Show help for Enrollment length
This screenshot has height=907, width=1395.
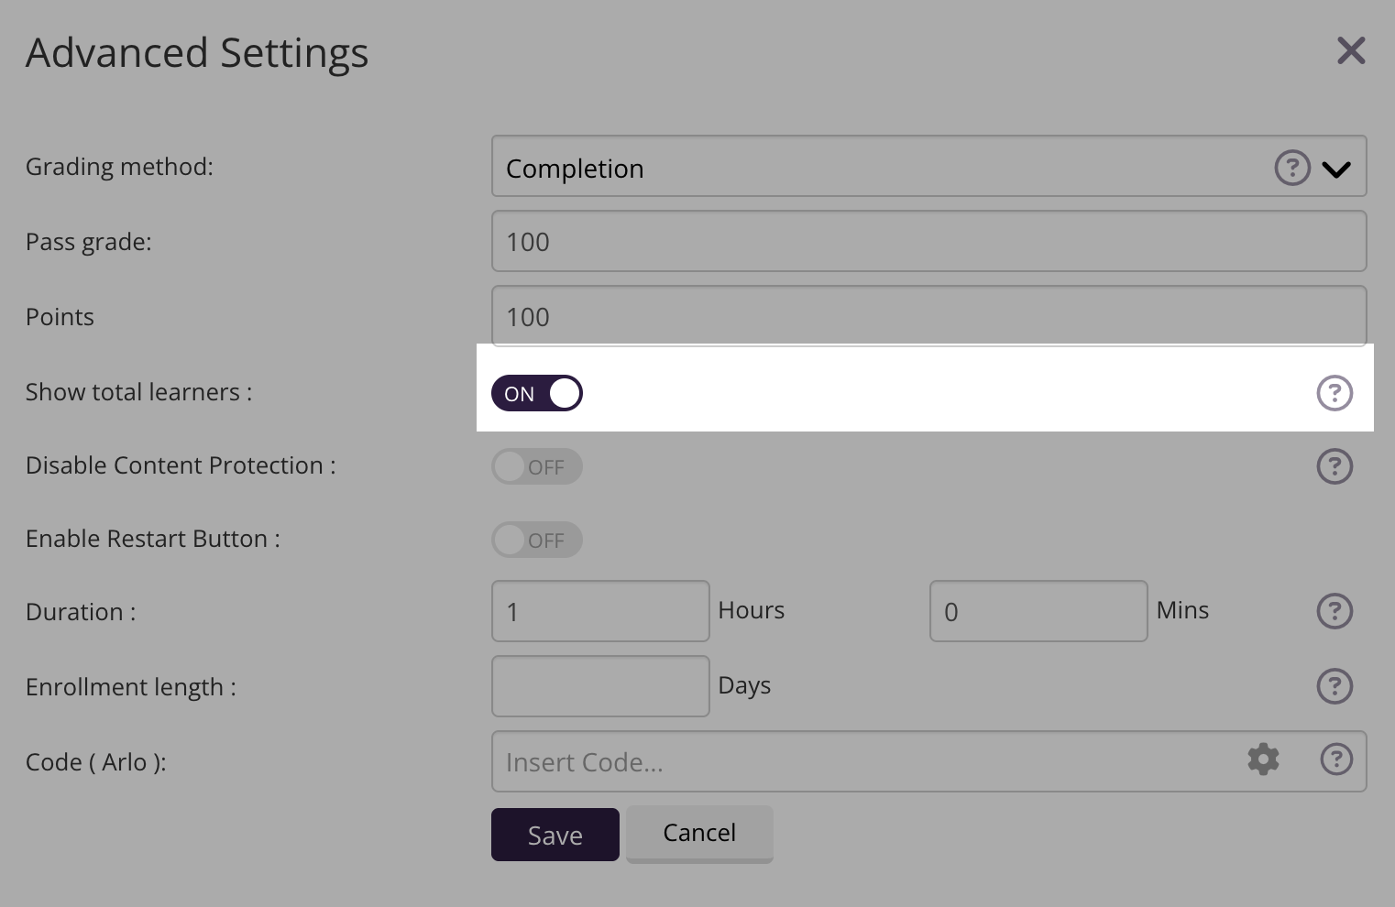click(1335, 686)
